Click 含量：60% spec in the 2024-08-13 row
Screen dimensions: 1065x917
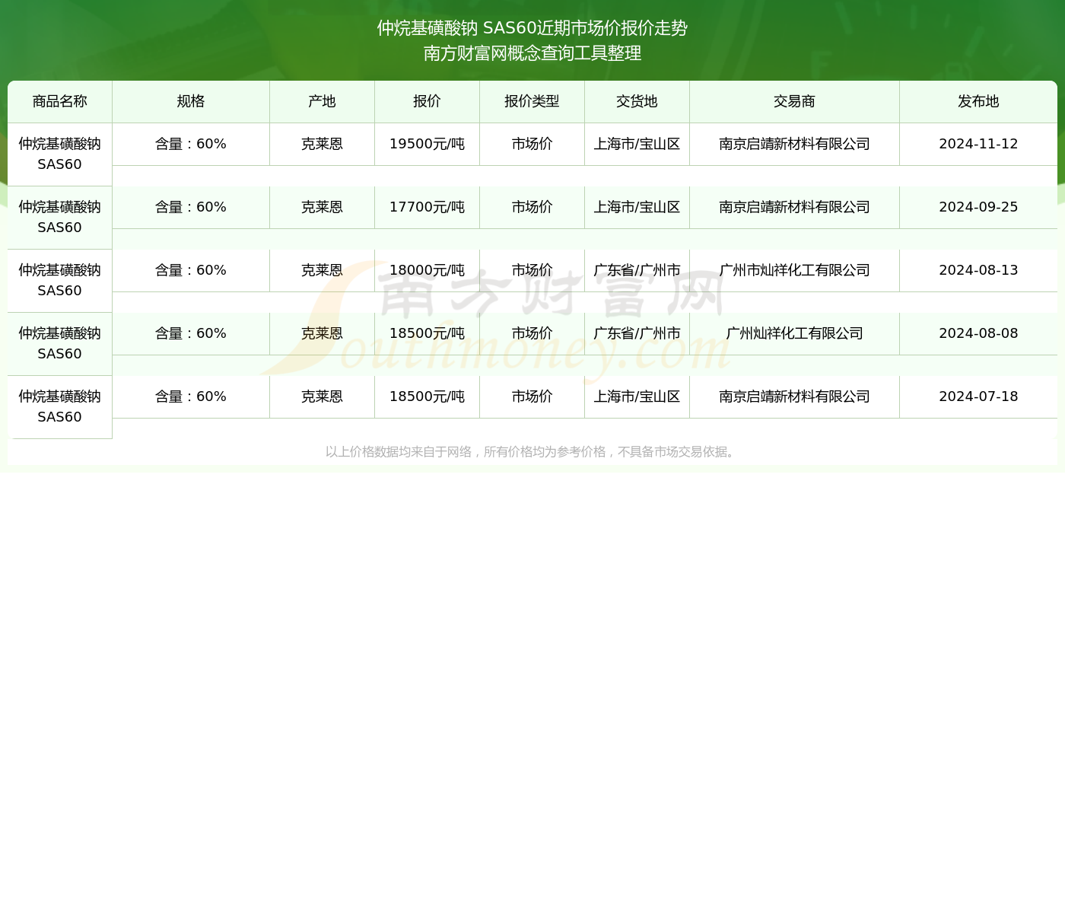tap(190, 270)
